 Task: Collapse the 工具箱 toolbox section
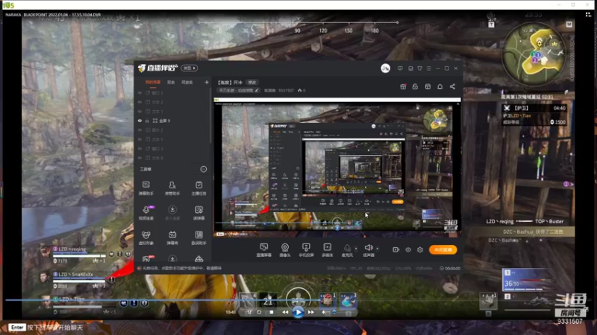click(x=203, y=169)
